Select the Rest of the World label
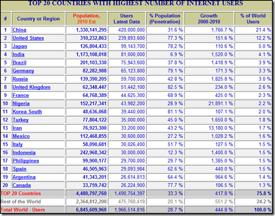Viewport: 275px width, 216px height. 21,202
